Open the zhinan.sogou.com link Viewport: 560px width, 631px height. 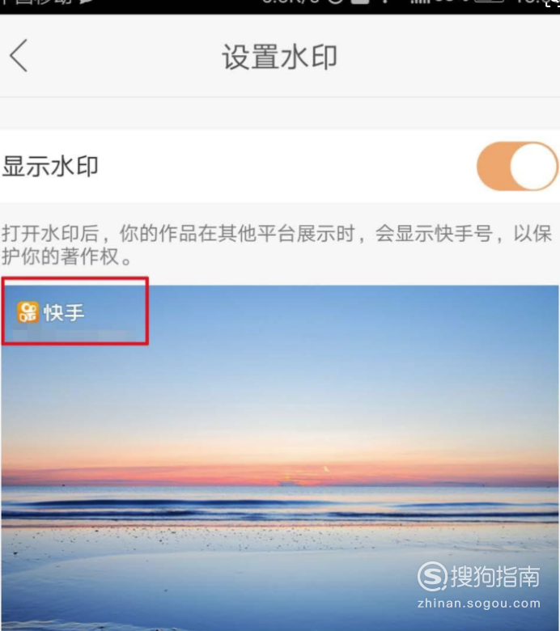pos(479,603)
